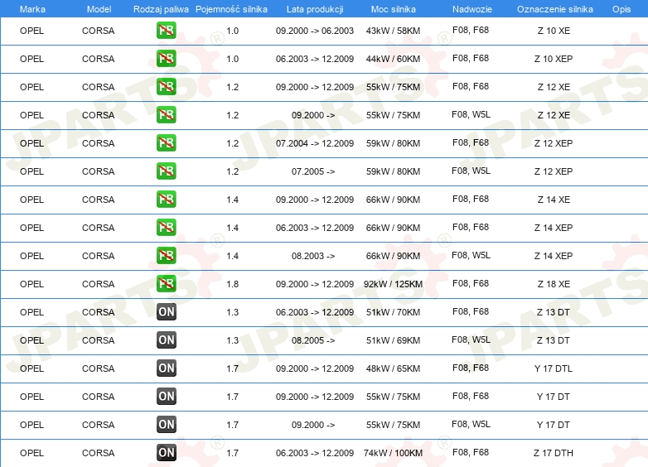Click the petrol fuel icon in the 43kW / 58KM row
The width and height of the screenshot is (648, 467).
(x=166, y=31)
